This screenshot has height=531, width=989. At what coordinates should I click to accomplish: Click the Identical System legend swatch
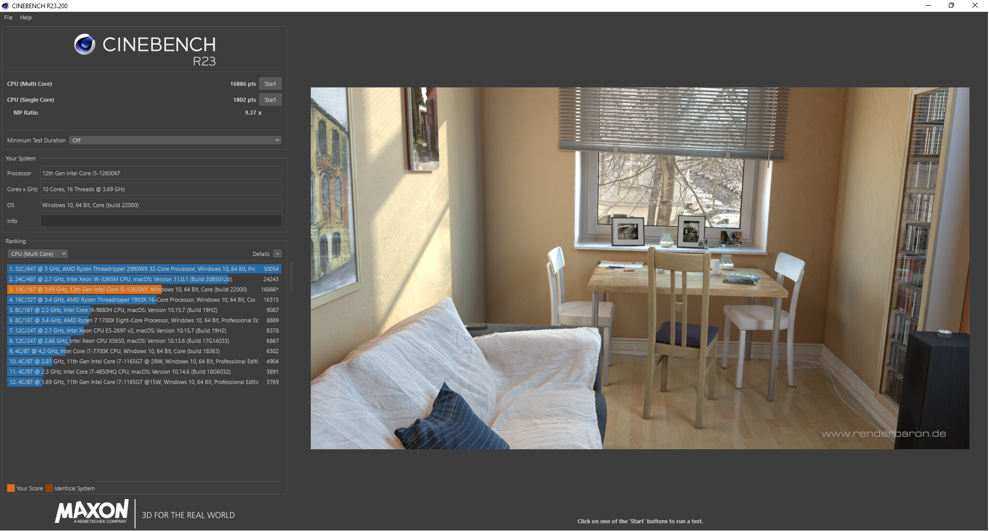pyautogui.click(x=49, y=488)
